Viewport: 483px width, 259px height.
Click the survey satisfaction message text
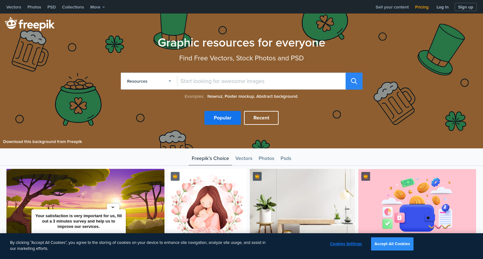tap(79, 221)
